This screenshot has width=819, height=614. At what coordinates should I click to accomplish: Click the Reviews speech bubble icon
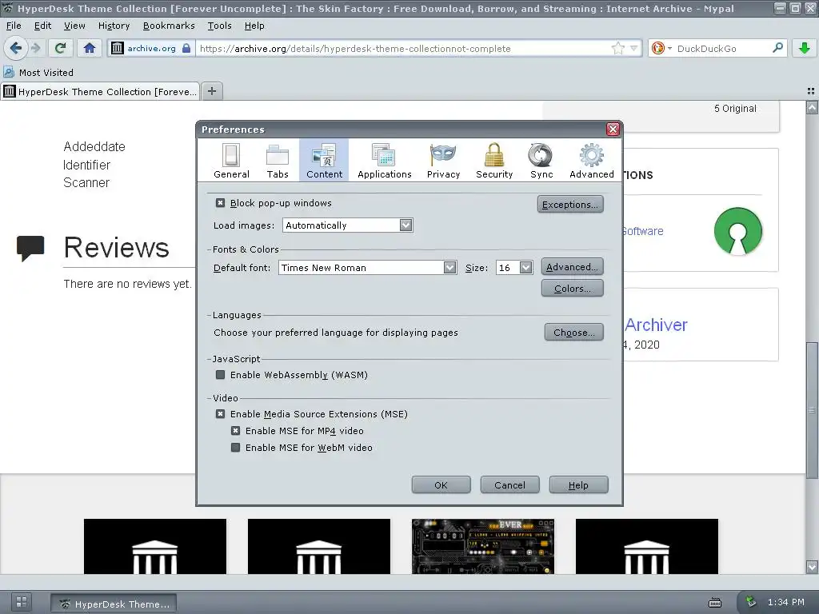click(x=30, y=248)
